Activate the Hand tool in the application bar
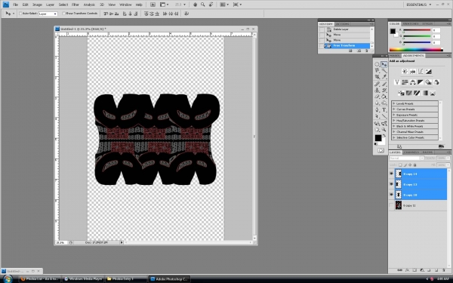The width and height of the screenshot is (453, 283). [x=195, y=5]
